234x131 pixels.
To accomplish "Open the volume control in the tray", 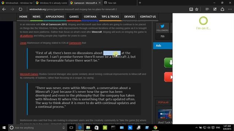I will (x=209, y=128).
